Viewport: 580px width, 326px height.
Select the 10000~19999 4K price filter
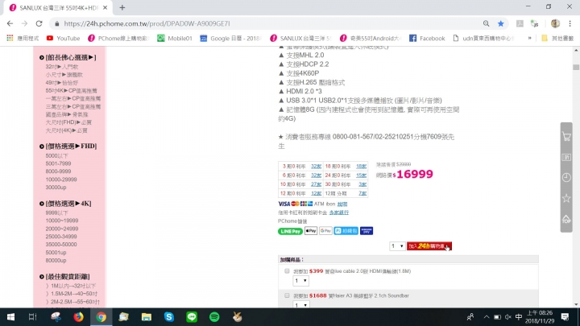(x=62, y=221)
